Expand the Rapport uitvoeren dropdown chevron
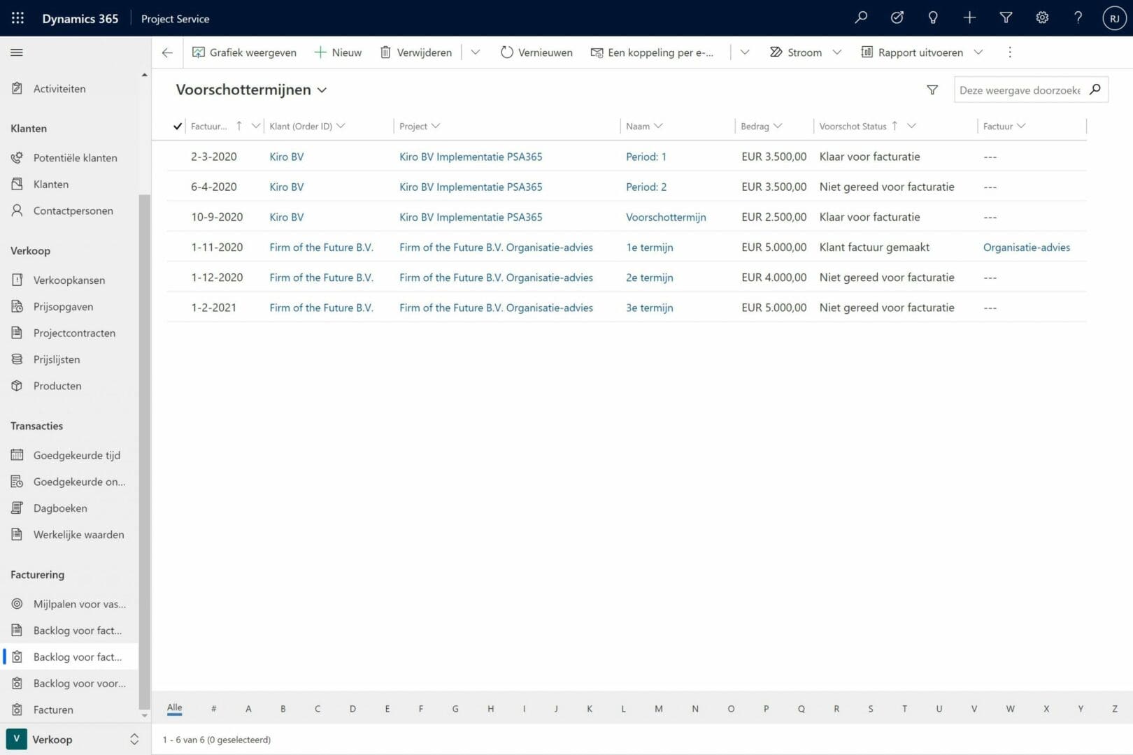 (978, 52)
